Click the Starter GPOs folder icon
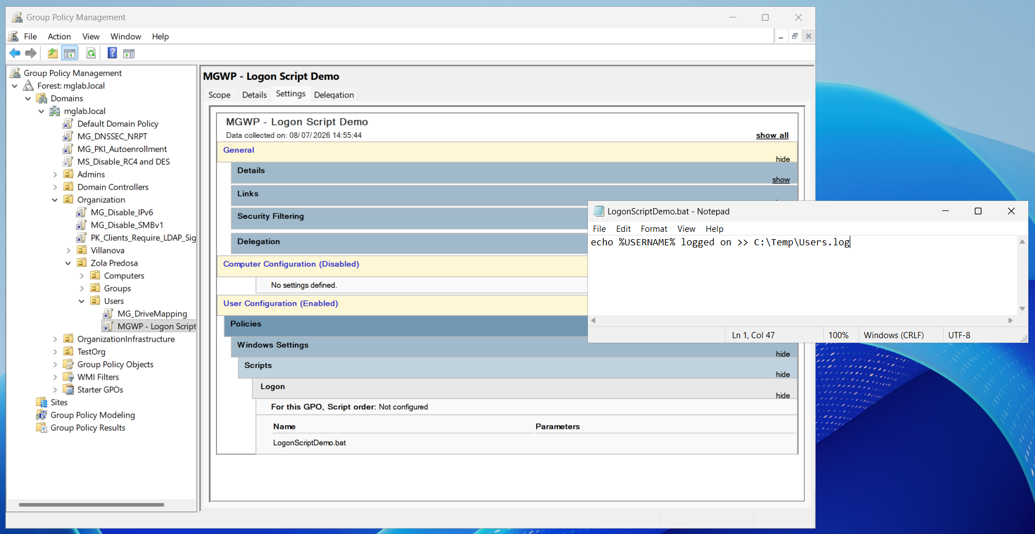Screen dimensions: 1035x534 point(69,389)
